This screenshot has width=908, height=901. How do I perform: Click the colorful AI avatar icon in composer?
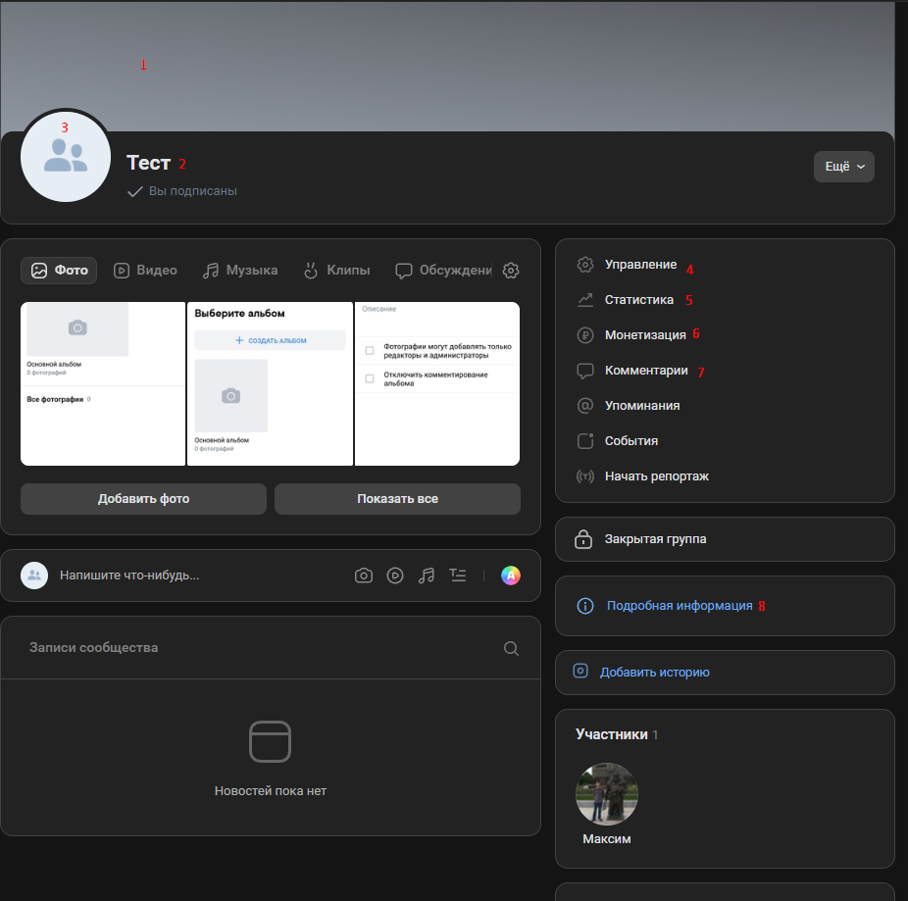511,576
